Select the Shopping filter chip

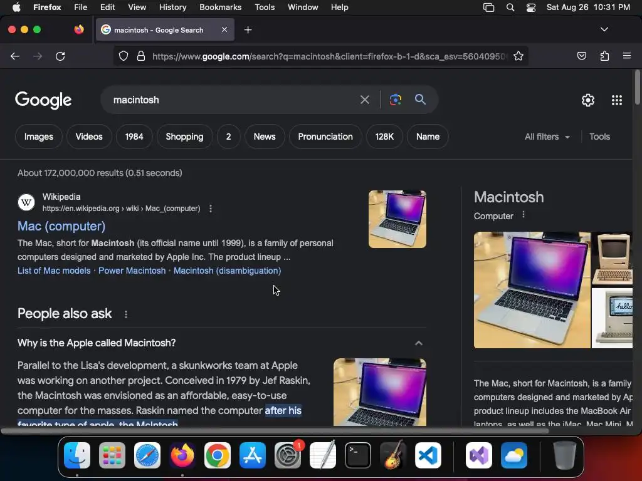[x=185, y=137]
